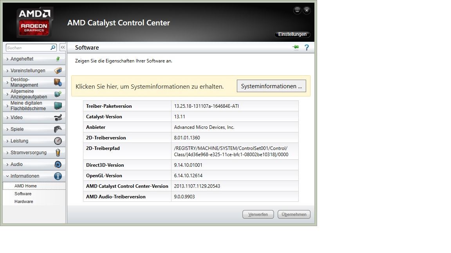Viewport: 451px width, 253px height.
Task: Click the blue Informationen info icon
Action: click(58, 176)
